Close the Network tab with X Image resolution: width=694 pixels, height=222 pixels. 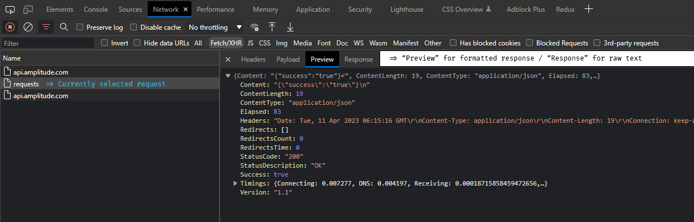tap(186, 10)
